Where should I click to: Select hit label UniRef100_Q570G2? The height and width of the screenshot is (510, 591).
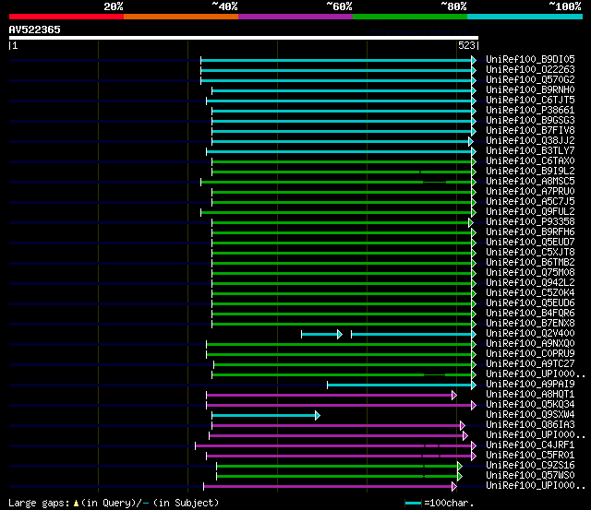pyautogui.click(x=530, y=80)
